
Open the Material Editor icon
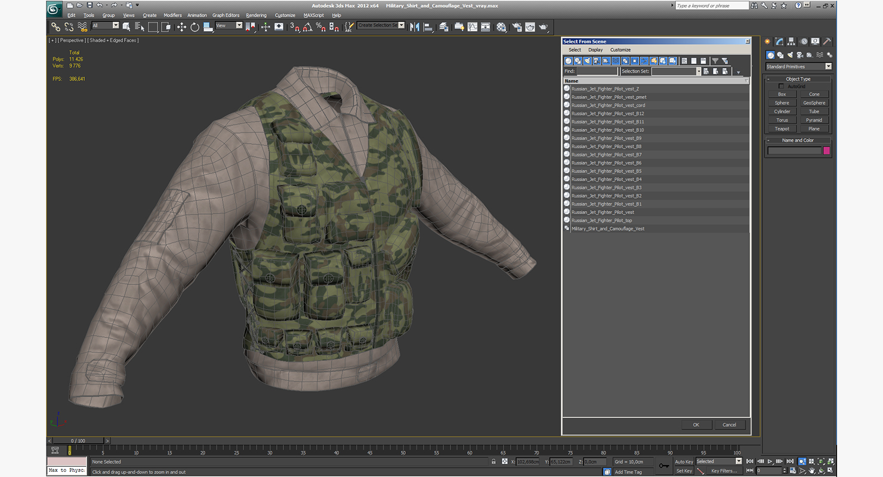(x=501, y=27)
